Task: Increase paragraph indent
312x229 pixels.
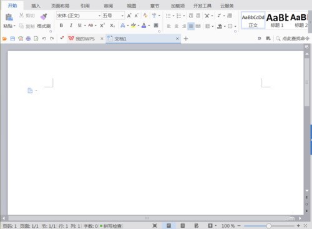Action: (x=198, y=16)
